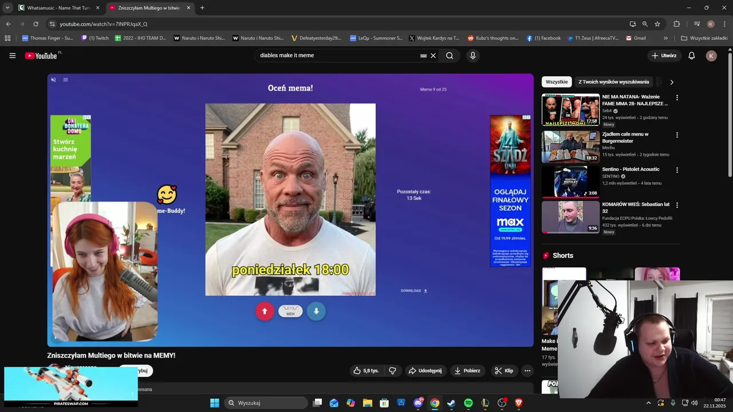Open the Windows Start button

click(215, 403)
